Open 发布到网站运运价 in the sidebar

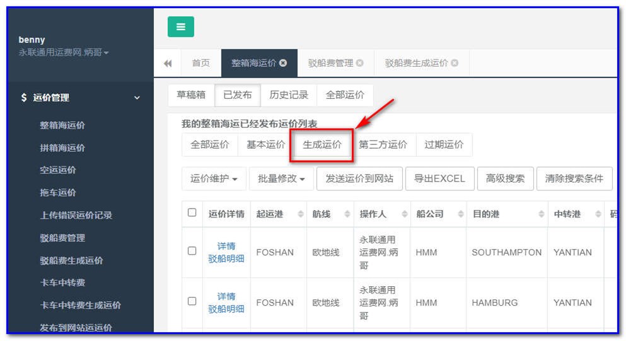[x=76, y=327]
